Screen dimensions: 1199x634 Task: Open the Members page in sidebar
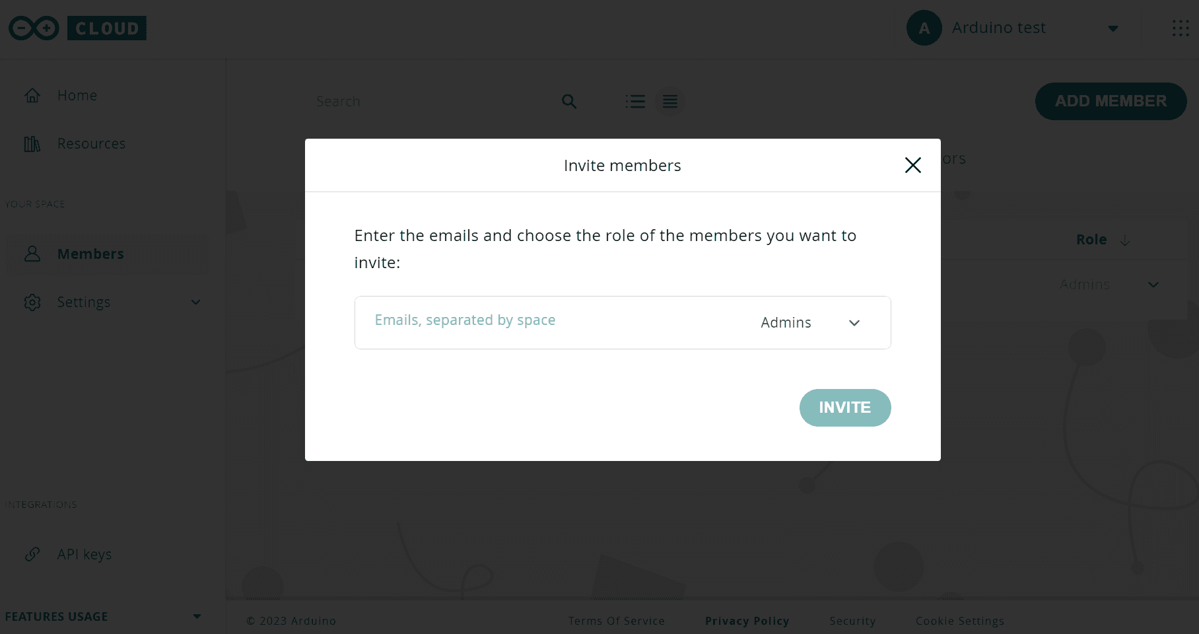click(90, 254)
